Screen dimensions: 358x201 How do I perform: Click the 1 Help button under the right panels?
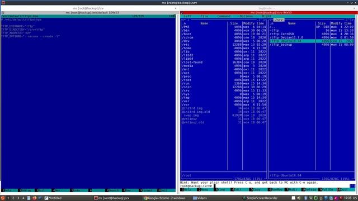pyautogui.click(x=188, y=190)
